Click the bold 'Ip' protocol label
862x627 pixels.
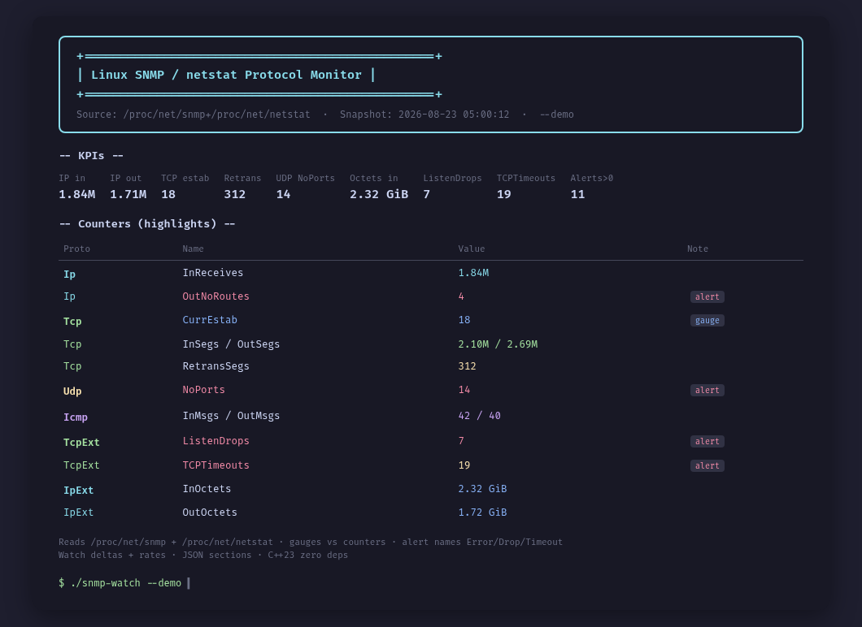[x=69, y=274]
